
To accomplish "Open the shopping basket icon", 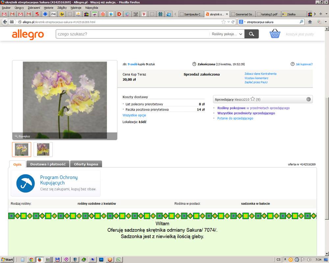I will pyautogui.click(x=275, y=34).
